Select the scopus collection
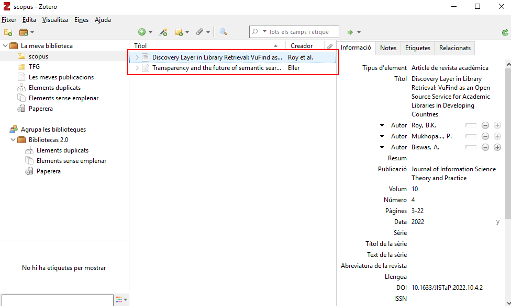The width and height of the screenshot is (511, 306). point(38,56)
